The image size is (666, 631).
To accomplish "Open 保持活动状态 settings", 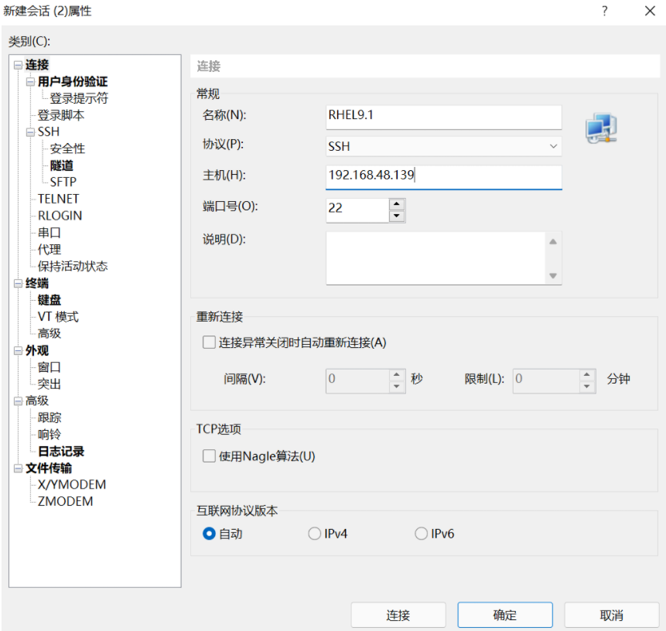I will pyautogui.click(x=73, y=266).
